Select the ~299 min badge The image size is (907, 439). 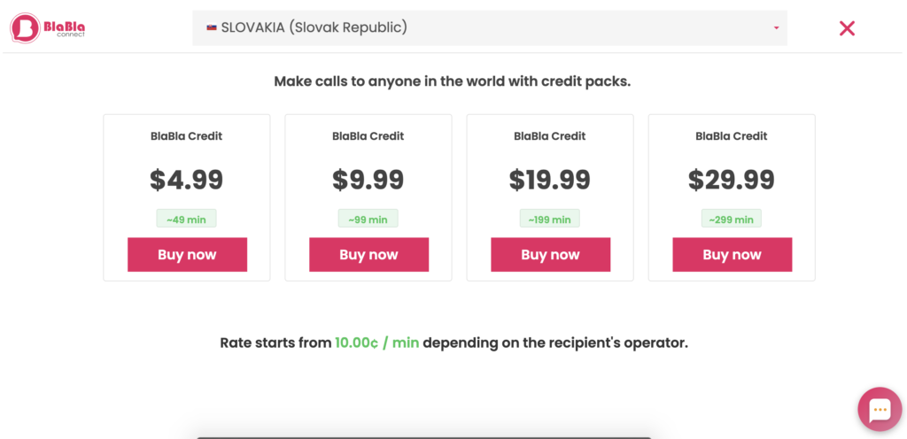pos(732,219)
